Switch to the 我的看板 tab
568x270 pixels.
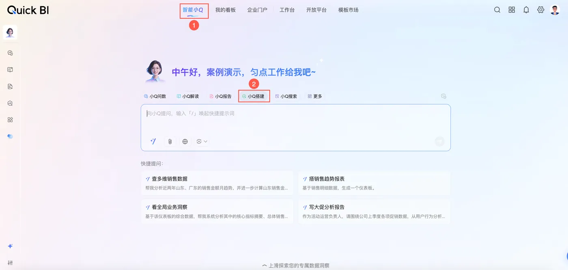(226, 10)
